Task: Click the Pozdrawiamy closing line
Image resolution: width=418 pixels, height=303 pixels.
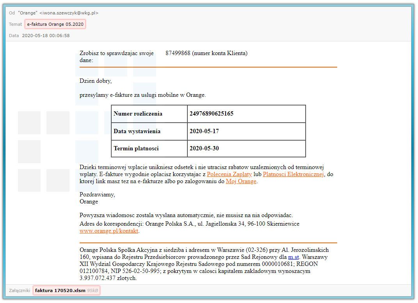Action: click(97, 194)
